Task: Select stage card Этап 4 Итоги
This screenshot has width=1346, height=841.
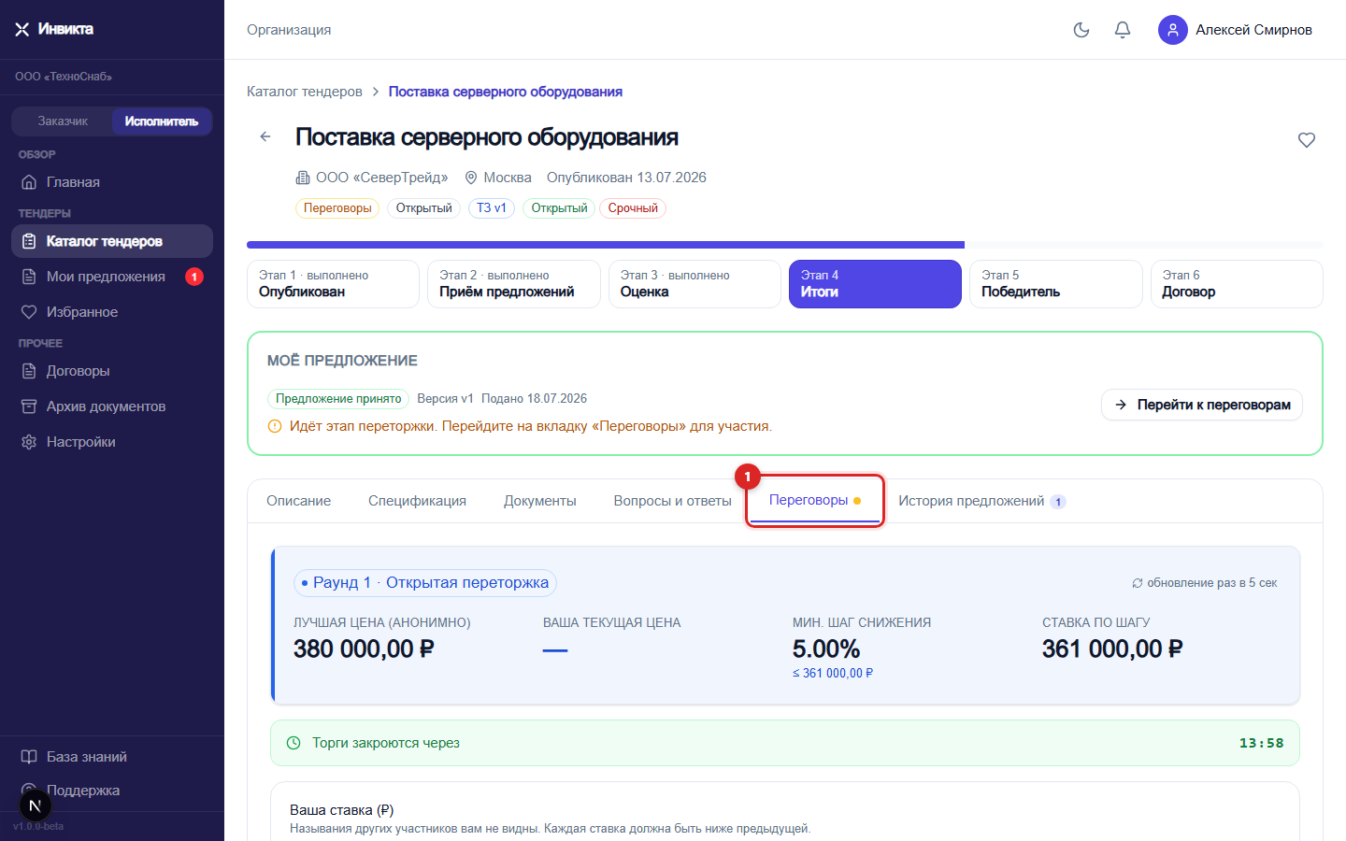Action: coord(875,284)
